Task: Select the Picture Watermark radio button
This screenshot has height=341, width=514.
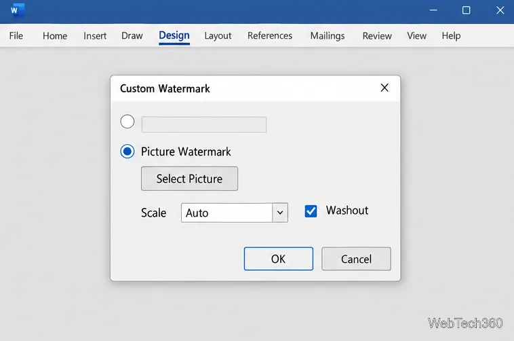Action: [127, 151]
